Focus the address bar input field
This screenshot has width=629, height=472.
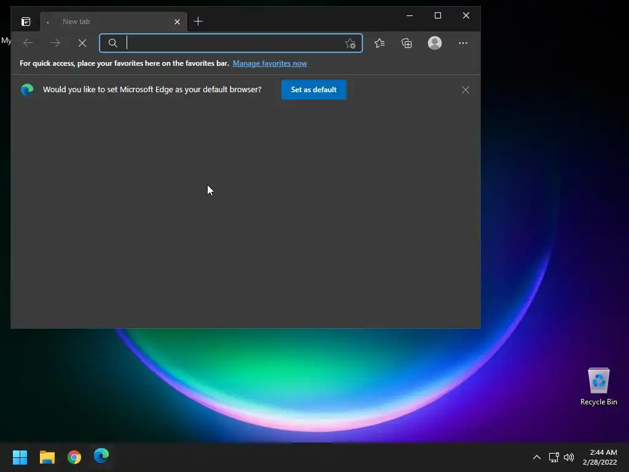(231, 43)
